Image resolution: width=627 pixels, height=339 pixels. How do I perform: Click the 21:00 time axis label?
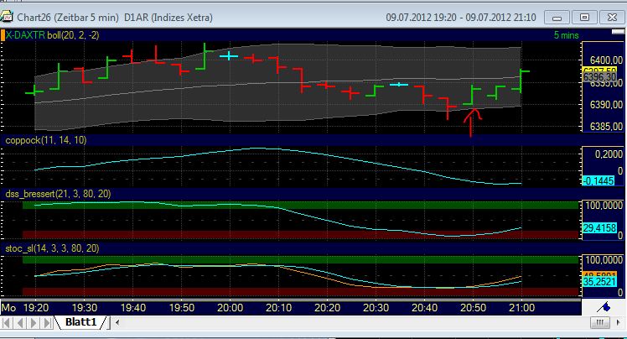tap(521, 308)
